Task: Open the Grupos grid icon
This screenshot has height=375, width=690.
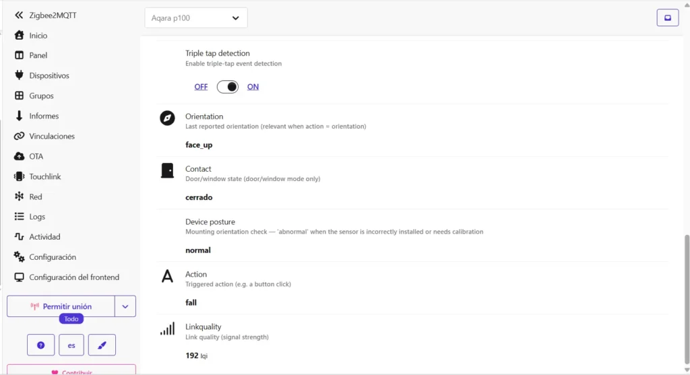Action: (x=19, y=96)
